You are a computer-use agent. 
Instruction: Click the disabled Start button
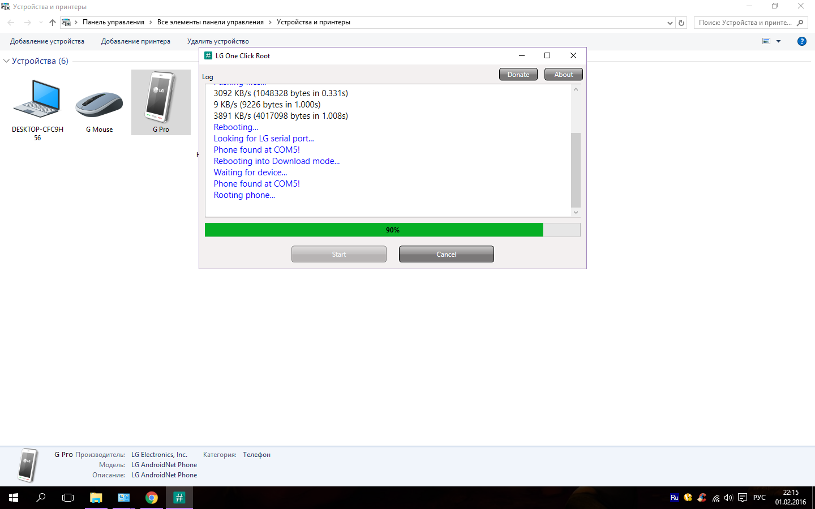click(x=339, y=255)
